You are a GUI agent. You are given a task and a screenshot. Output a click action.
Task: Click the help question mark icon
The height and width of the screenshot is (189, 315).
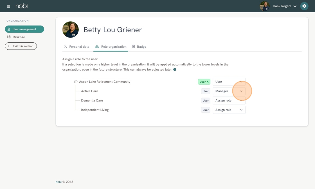click(x=175, y=70)
